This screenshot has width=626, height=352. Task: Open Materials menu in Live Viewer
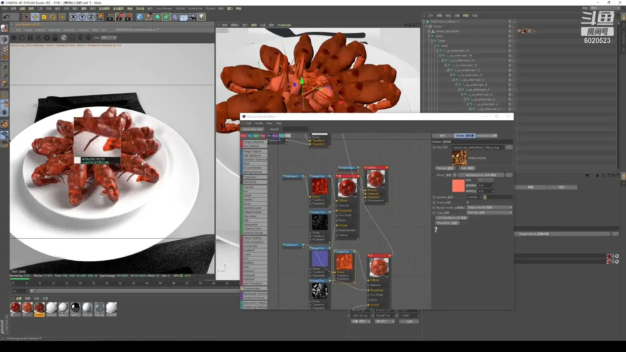(x=54, y=30)
